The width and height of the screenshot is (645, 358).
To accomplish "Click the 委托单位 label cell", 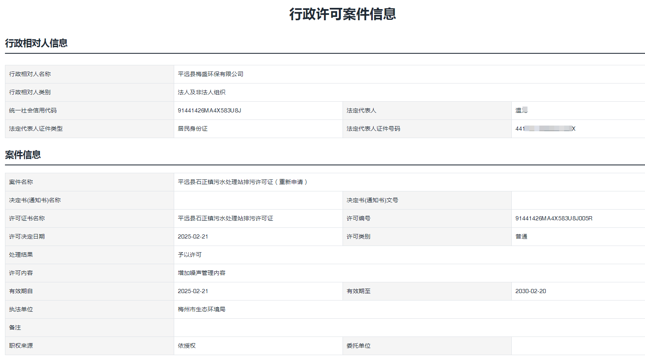I will (359, 346).
